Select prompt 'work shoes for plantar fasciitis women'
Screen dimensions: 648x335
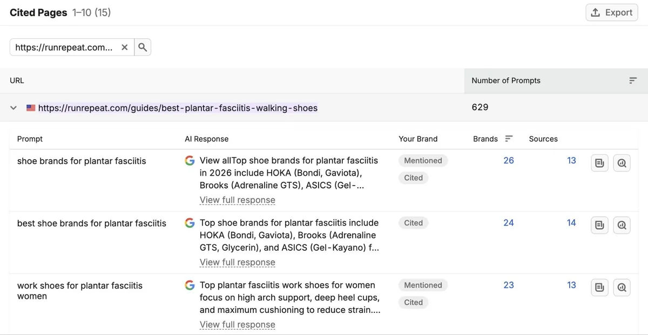80,291
